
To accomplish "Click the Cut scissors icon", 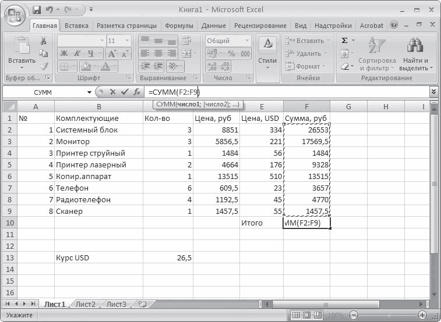I will 43,41.
